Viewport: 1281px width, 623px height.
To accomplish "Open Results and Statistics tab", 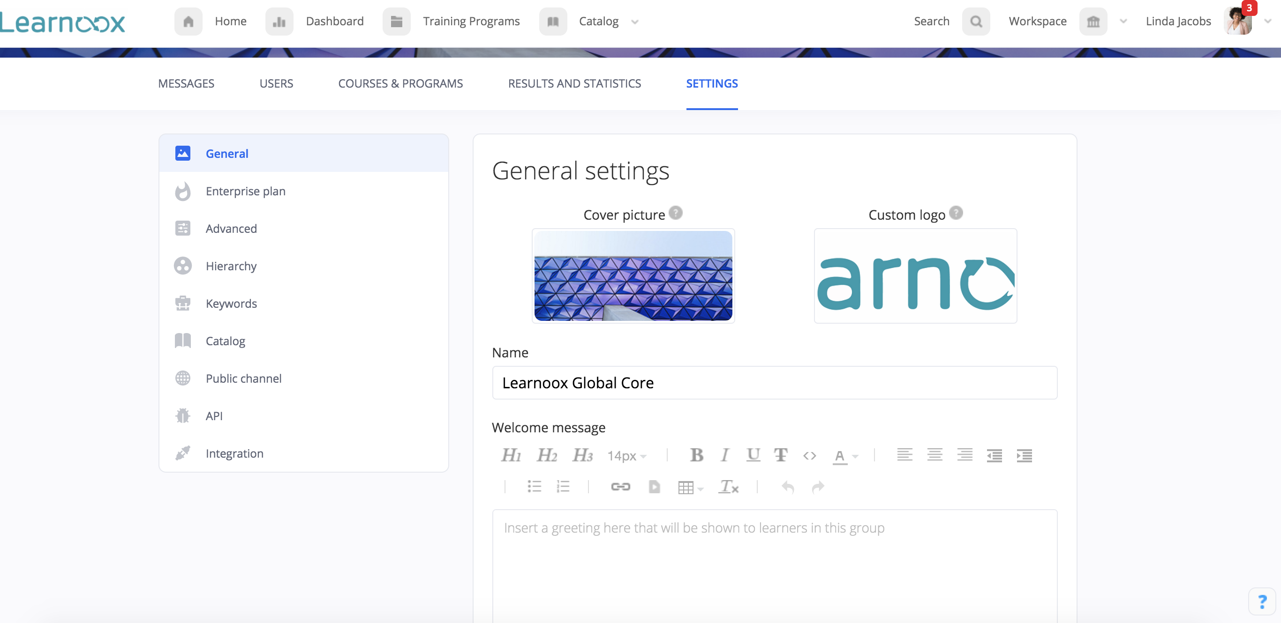I will pyautogui.click(x=574, y=83).
